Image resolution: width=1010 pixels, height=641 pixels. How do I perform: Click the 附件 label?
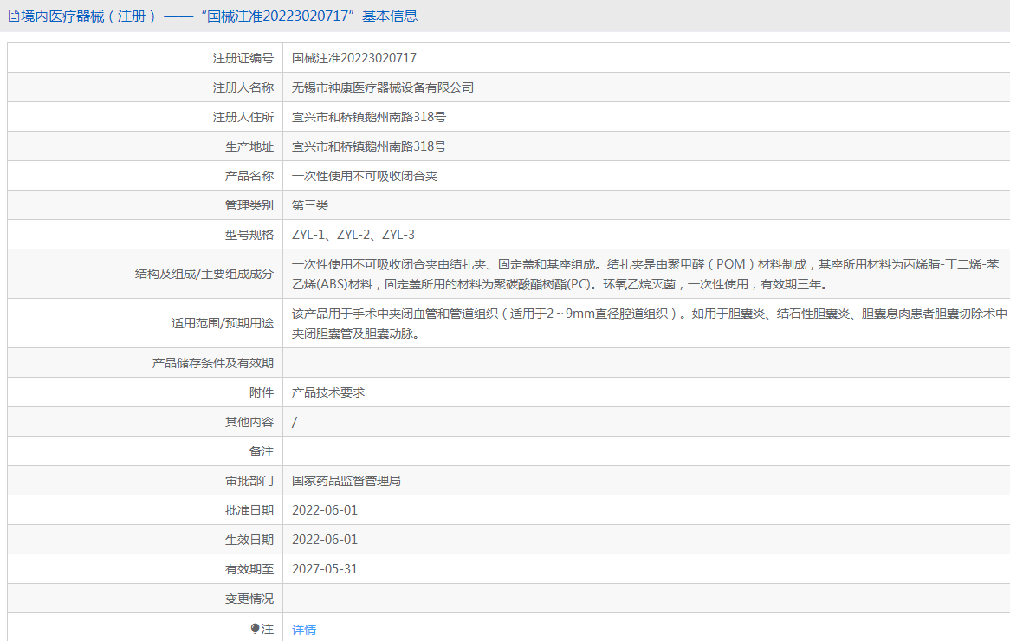coord(262,393)
